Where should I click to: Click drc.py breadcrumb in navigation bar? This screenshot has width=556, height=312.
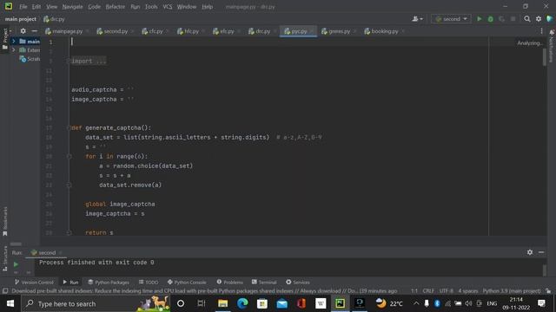pyautogui.click(x=54, y=19)
